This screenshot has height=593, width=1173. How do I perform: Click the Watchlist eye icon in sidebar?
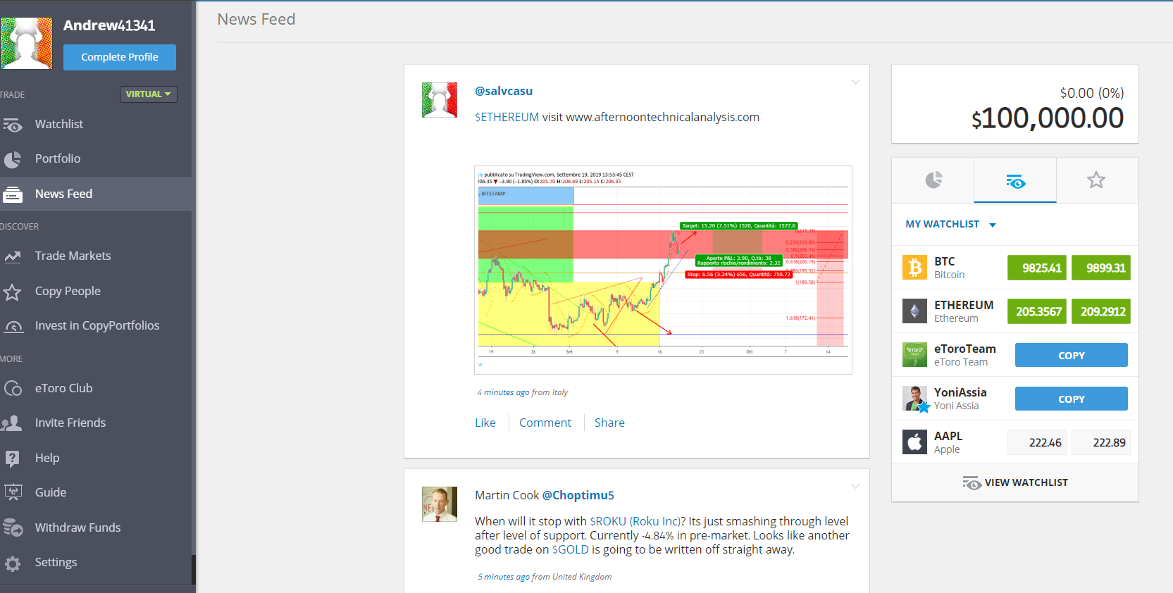13,125
